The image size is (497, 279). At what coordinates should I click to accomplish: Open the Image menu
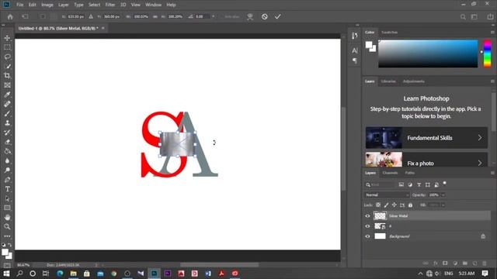pos(47,5)
